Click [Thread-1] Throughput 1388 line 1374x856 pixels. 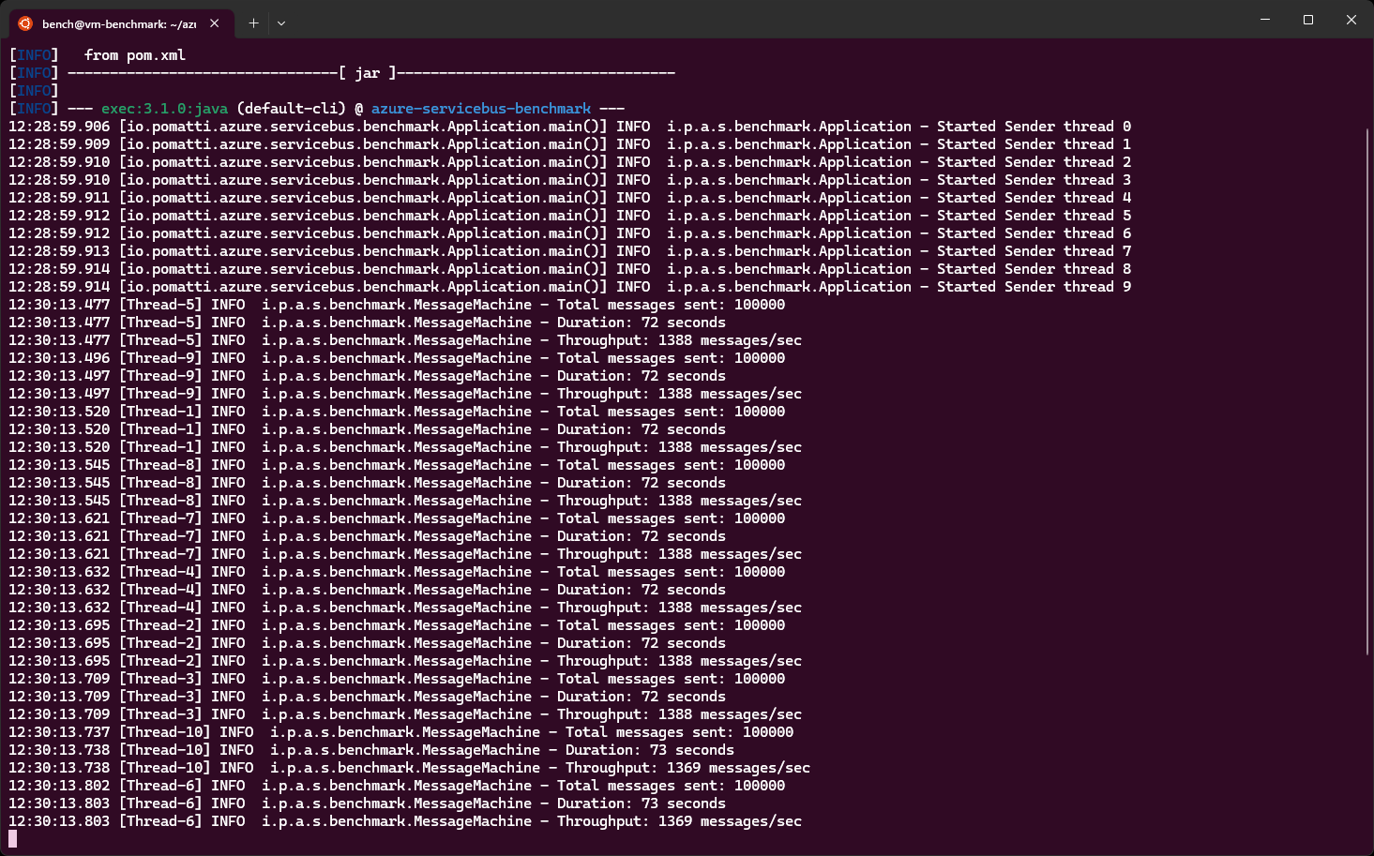(x=405, y=447)
